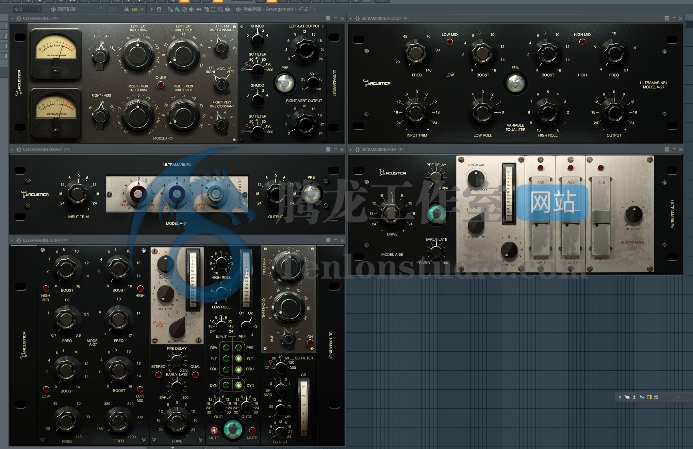Click the Arrangement breadcrumb in playlist title
693x449 pixels.
tap(279, 9)
